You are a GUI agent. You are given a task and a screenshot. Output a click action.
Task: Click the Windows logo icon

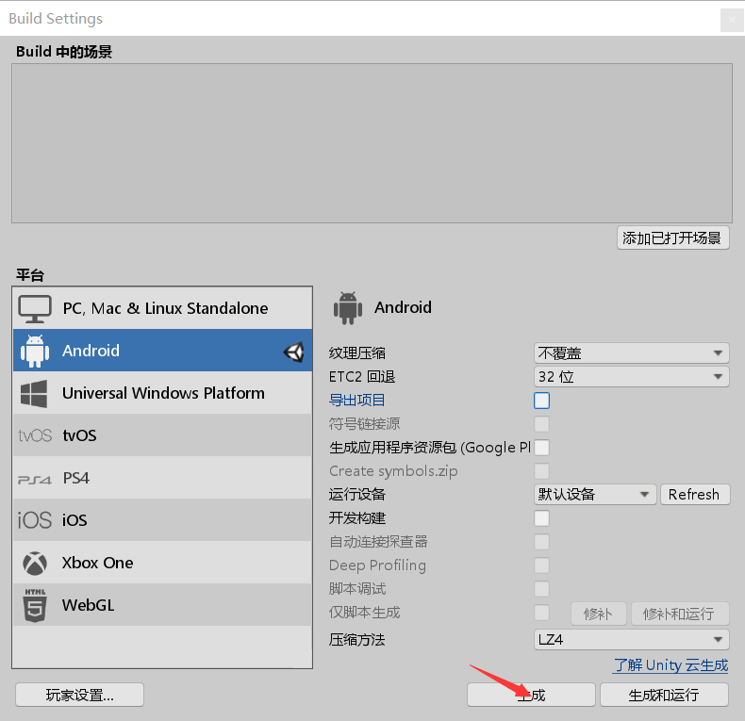(34, 393)
